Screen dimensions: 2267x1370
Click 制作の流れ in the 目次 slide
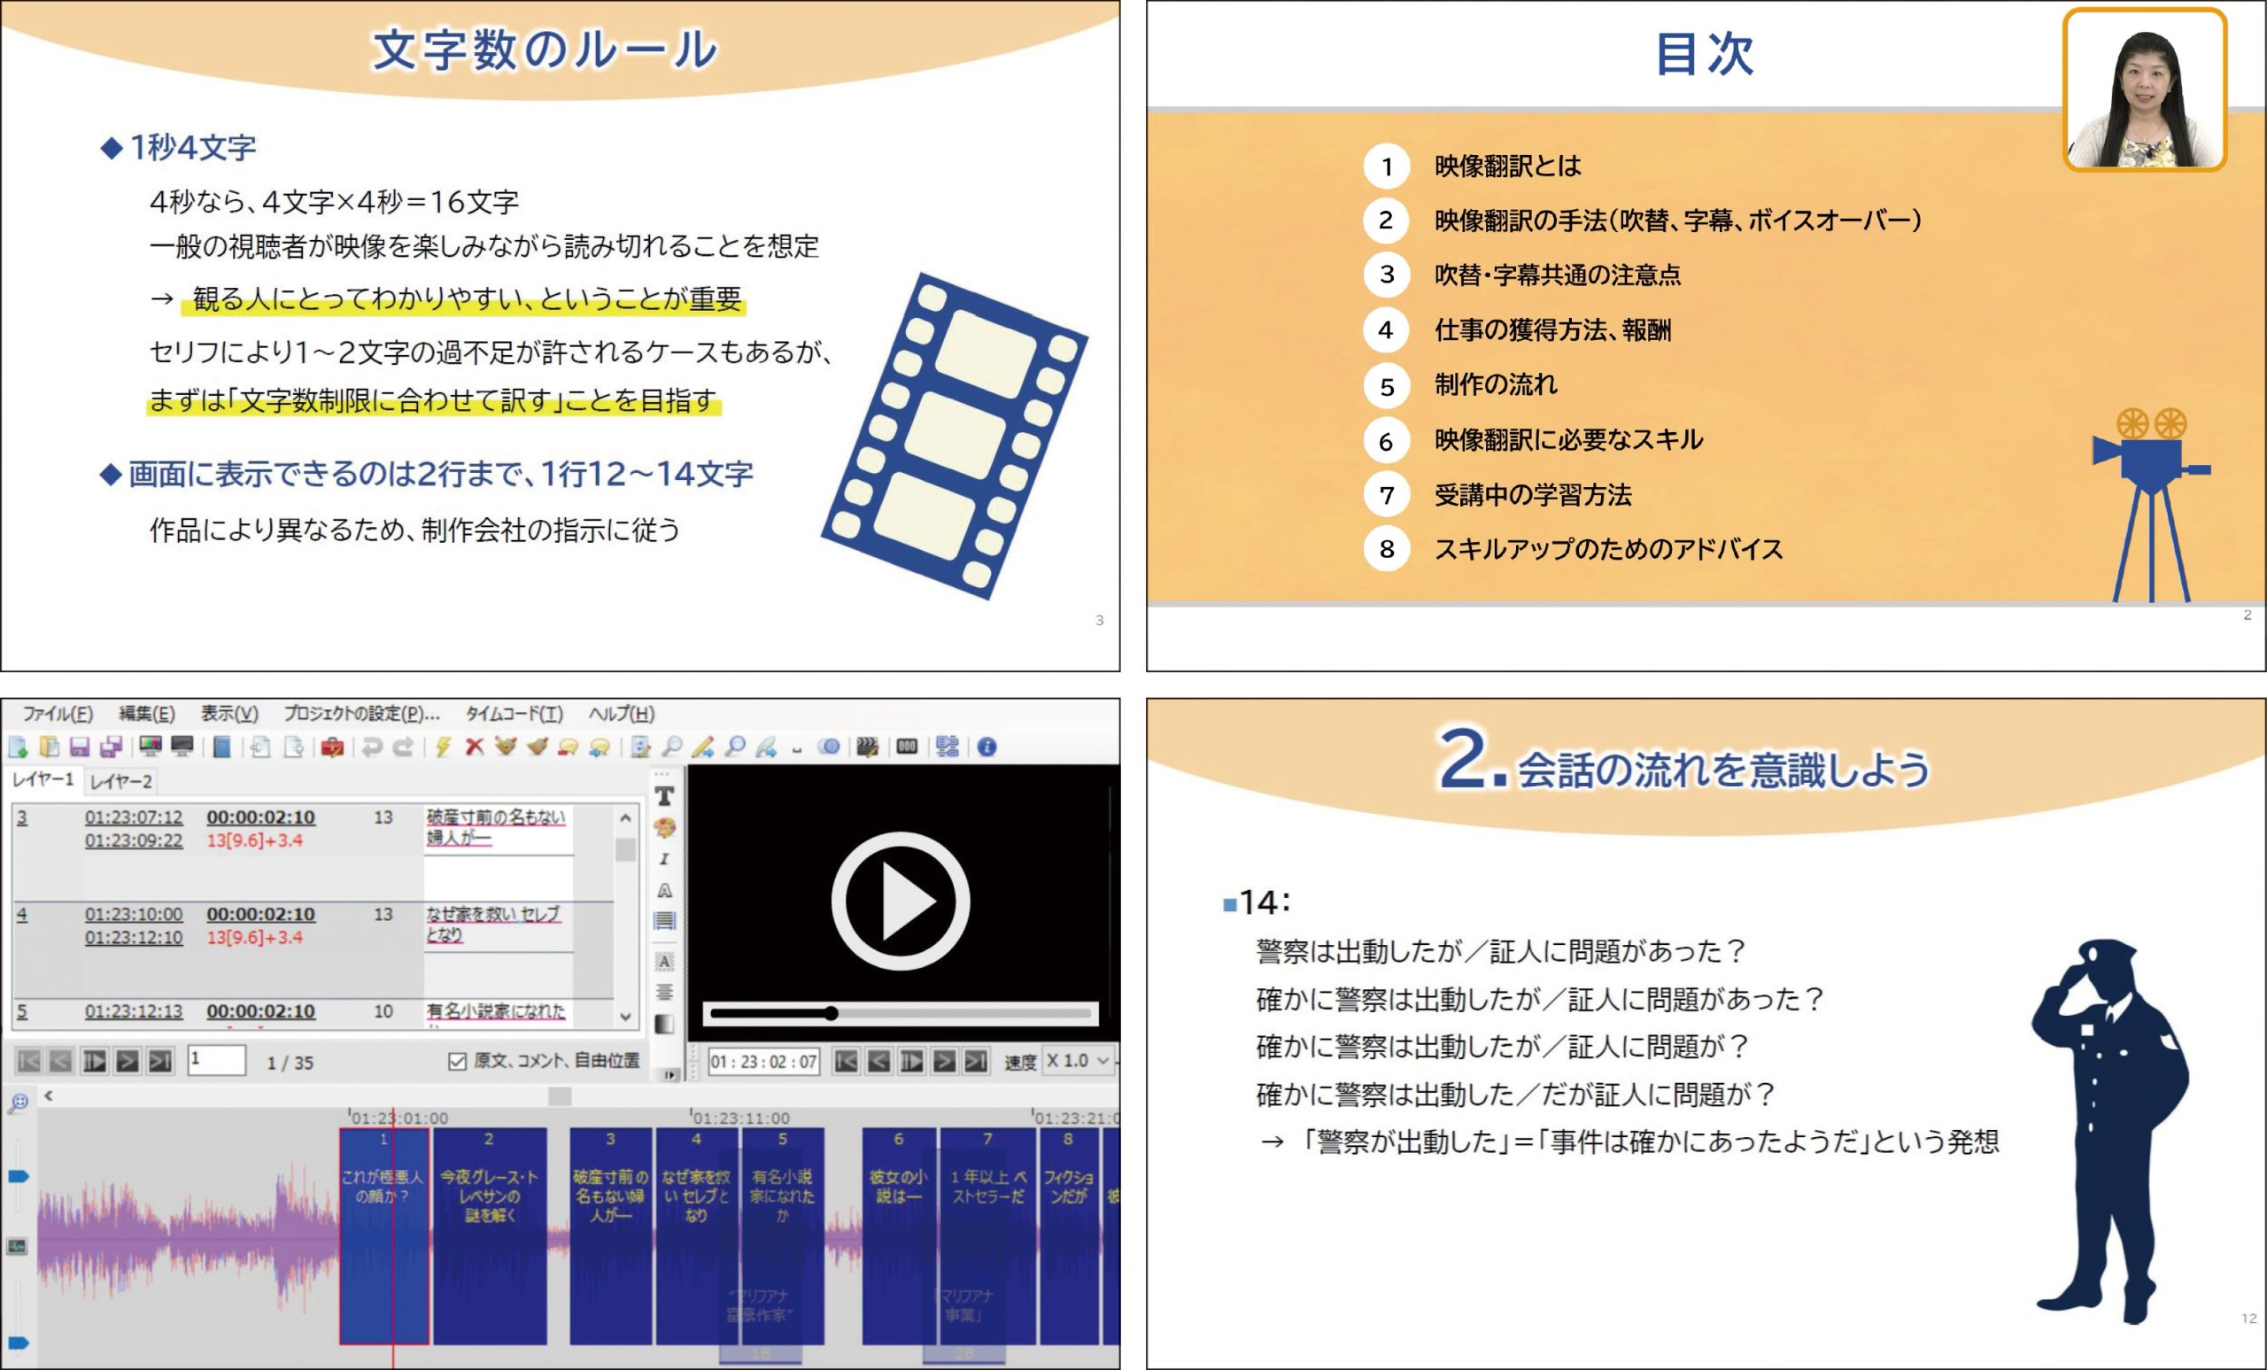[x=1496, y=384]
